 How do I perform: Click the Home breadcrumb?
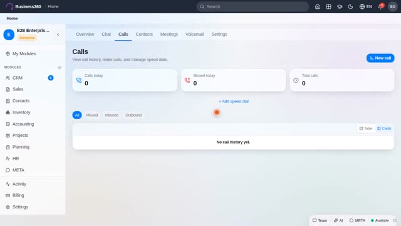(12, 18)
